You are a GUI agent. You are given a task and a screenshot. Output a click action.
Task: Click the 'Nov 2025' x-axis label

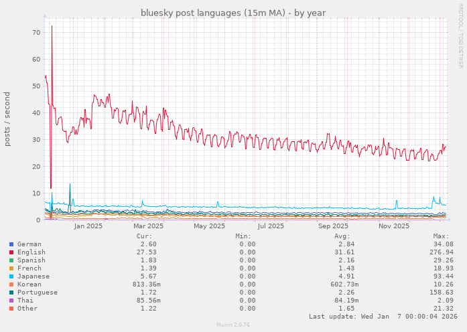tap(393, 226)
